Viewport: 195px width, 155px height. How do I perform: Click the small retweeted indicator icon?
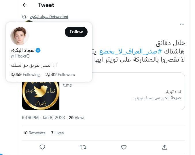[x=24, y=17]
